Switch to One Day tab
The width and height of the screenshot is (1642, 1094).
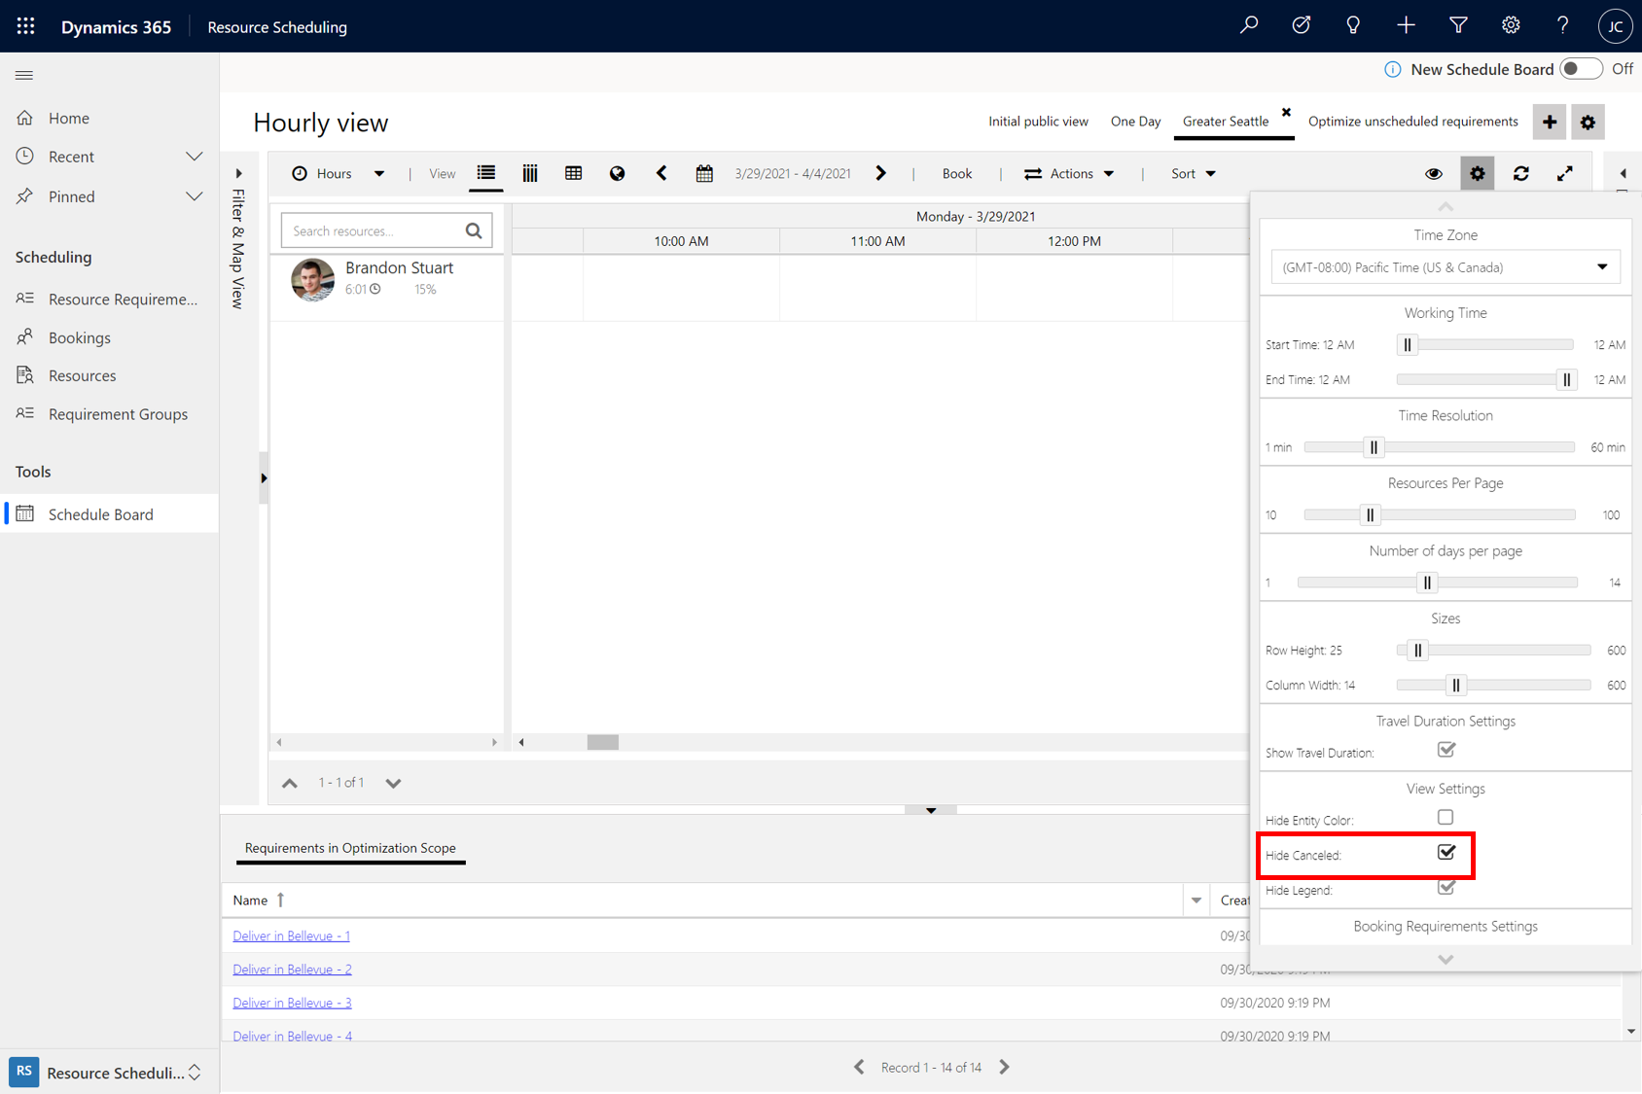(1135, 122)
